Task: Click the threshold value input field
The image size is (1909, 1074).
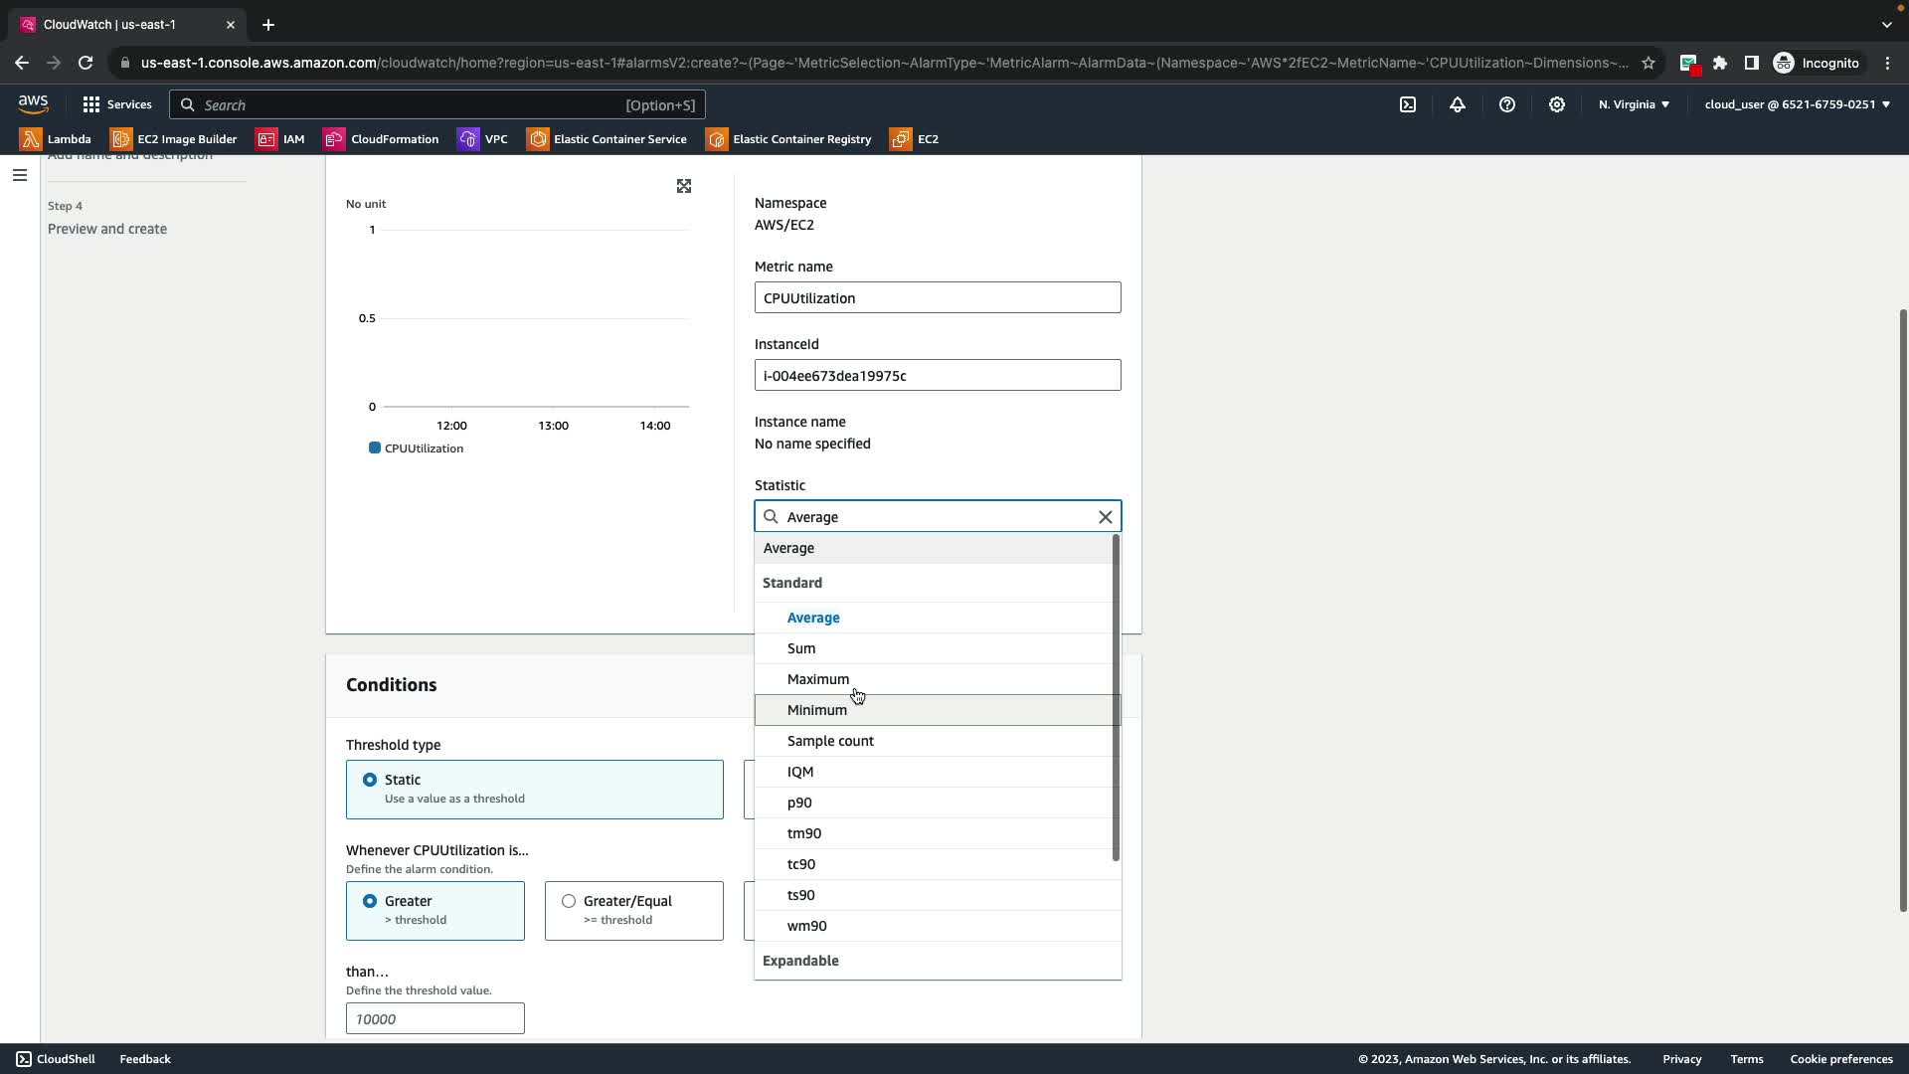Action: click(x=434, y=1018)
